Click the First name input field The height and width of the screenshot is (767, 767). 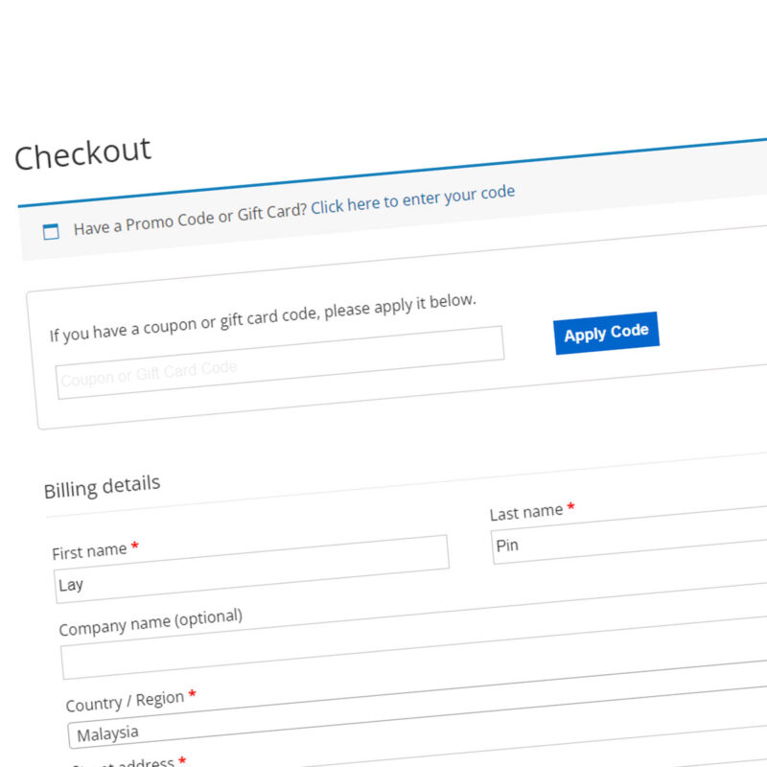coord(251,569)
